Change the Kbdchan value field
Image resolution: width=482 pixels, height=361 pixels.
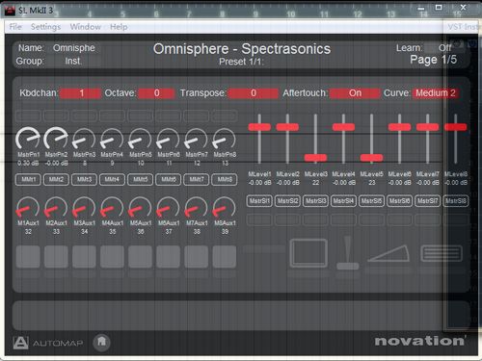point(80,93)
